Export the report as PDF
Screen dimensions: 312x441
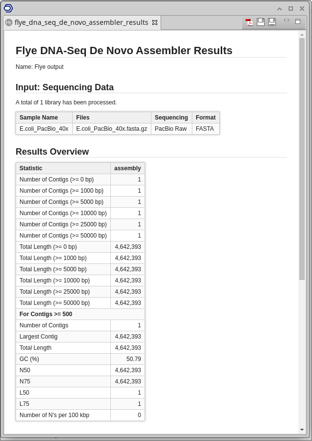pos(250,22)
